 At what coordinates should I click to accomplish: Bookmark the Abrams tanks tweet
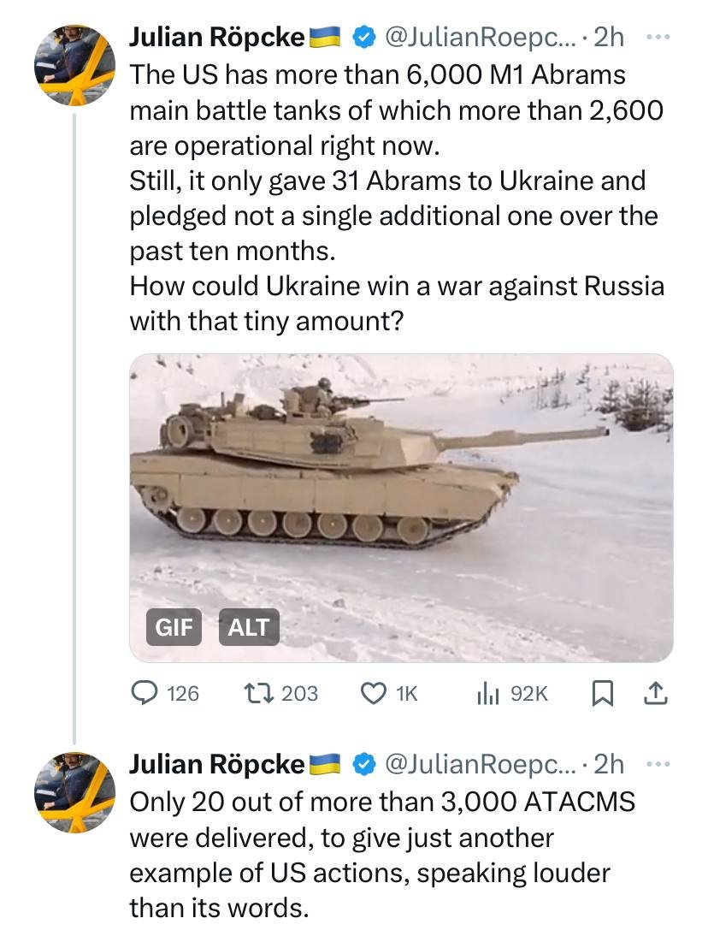click(x=602, y=693)
